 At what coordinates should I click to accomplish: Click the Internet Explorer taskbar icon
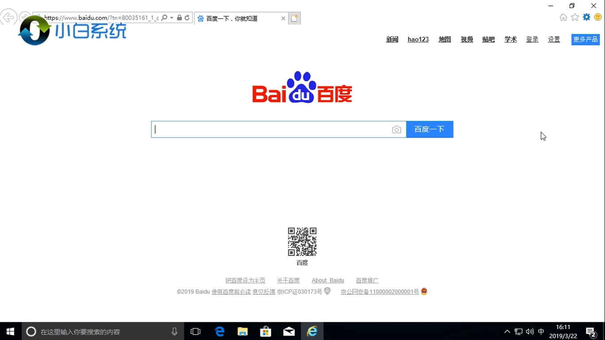pyautogui.click(x=312, y=331)
